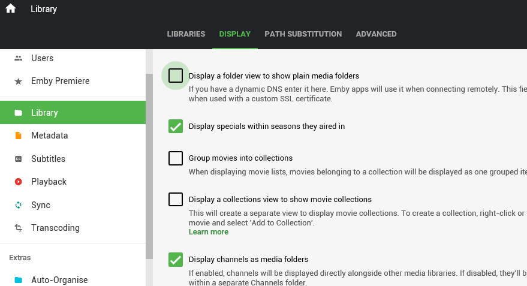Image resolution: width=527 pixels, height=286 pixels.
Task: Check Display a collections view checkbox
Action: 176,199
